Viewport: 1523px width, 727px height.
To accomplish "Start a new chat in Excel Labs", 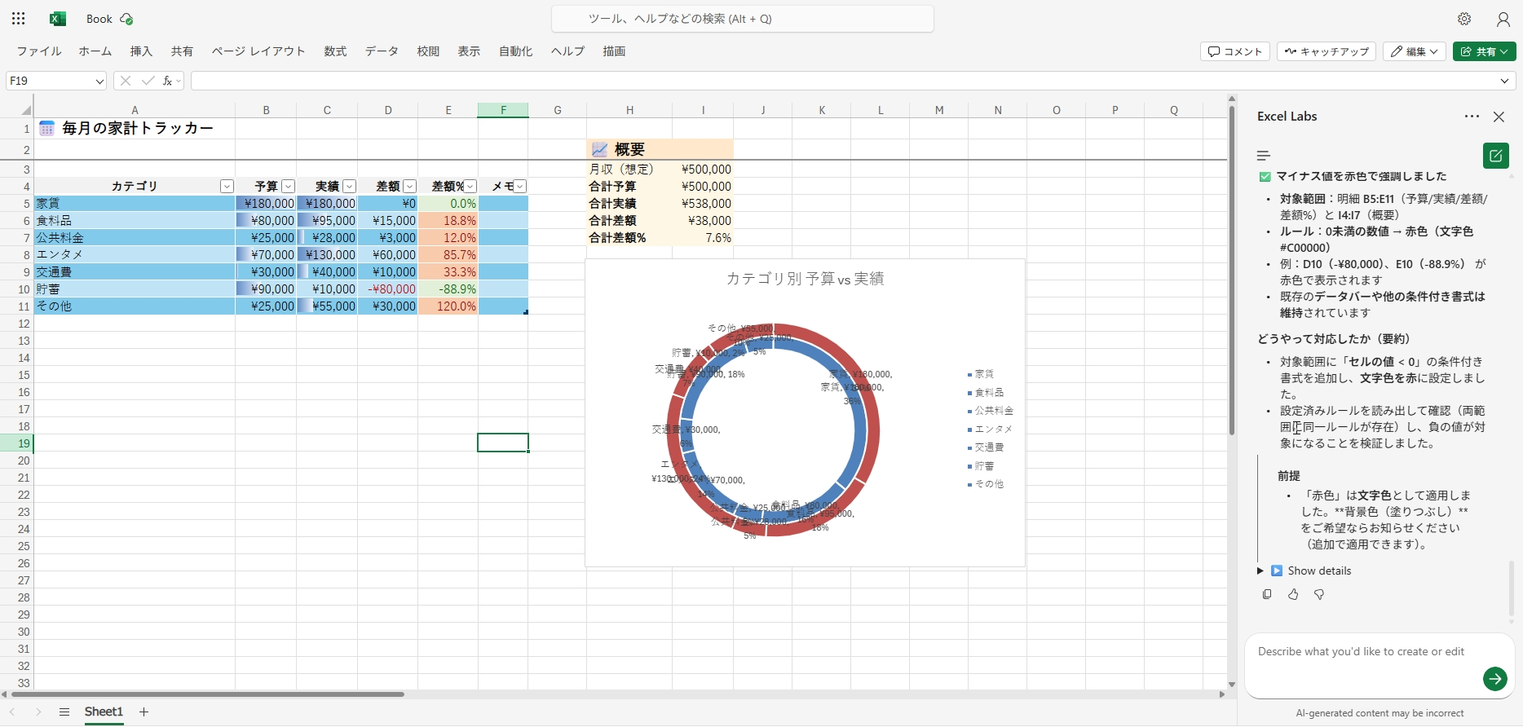I will pyautogui.click(x=1495, y=156).
